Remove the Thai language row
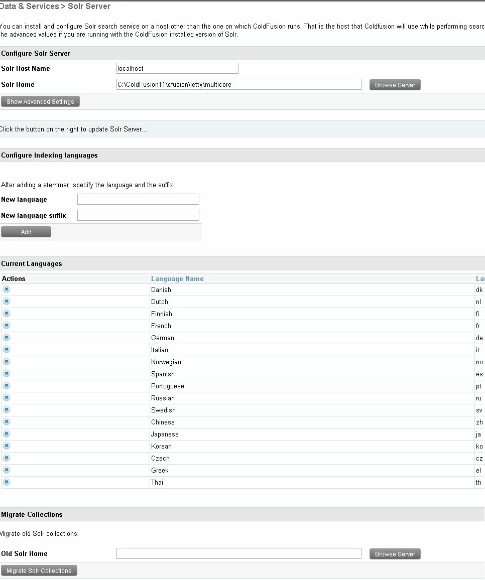Viewport: 485px width, 580px height. point(7,482)
